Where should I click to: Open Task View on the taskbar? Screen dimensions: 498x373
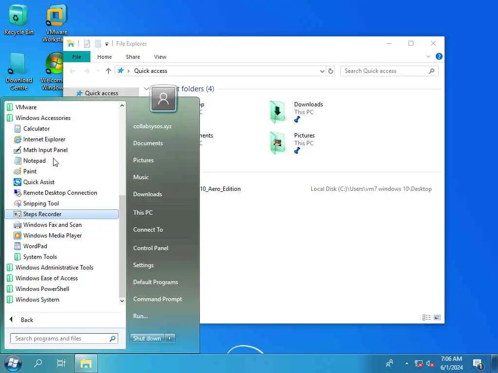(x=61, y=363)
